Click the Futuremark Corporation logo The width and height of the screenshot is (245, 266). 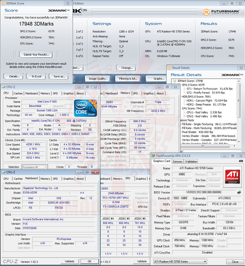pyautogui.click(x=222, y=12)
